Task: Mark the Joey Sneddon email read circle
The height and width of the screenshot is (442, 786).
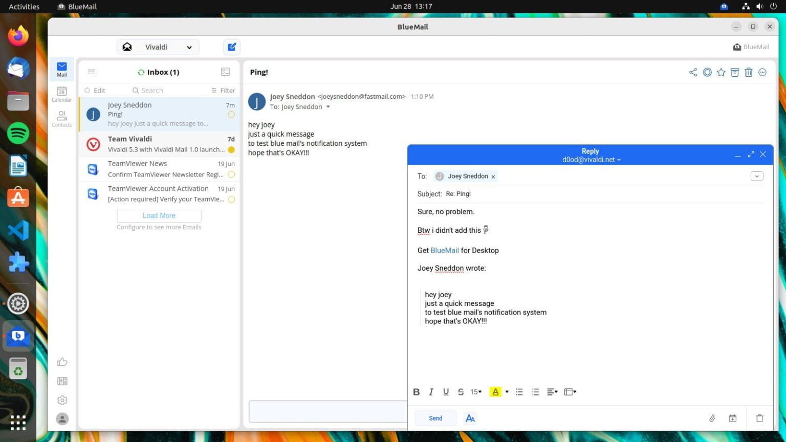Action: point(231,115)
